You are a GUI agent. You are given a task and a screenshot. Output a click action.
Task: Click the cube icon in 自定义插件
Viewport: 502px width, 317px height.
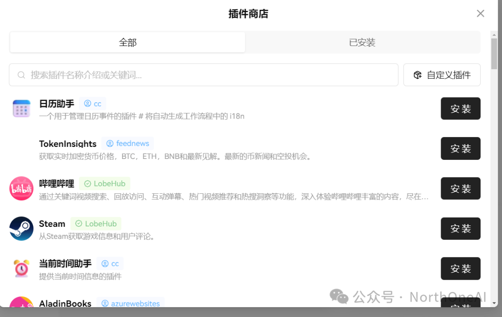coord(417,75)
